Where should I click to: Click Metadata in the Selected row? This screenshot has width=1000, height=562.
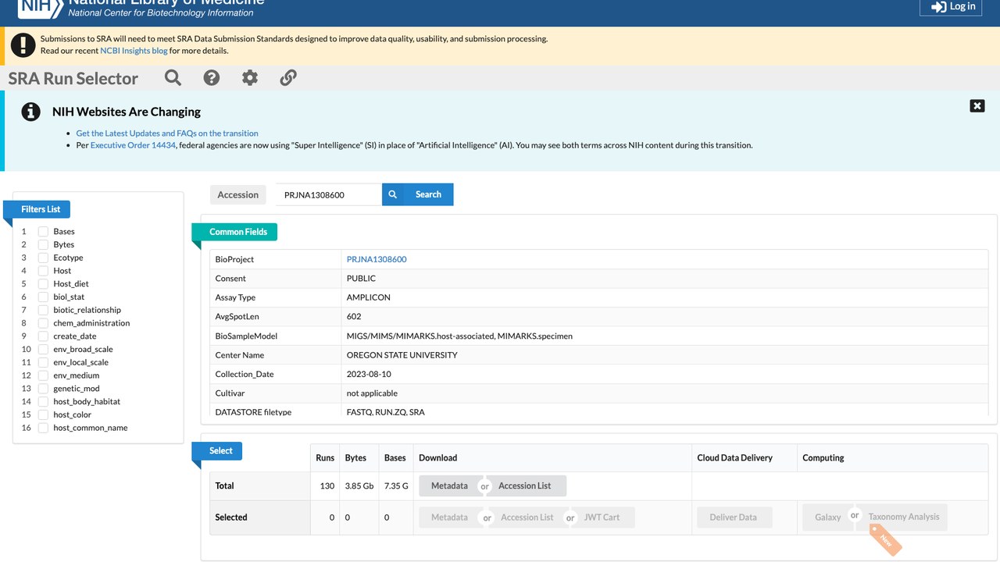[449, 517]
